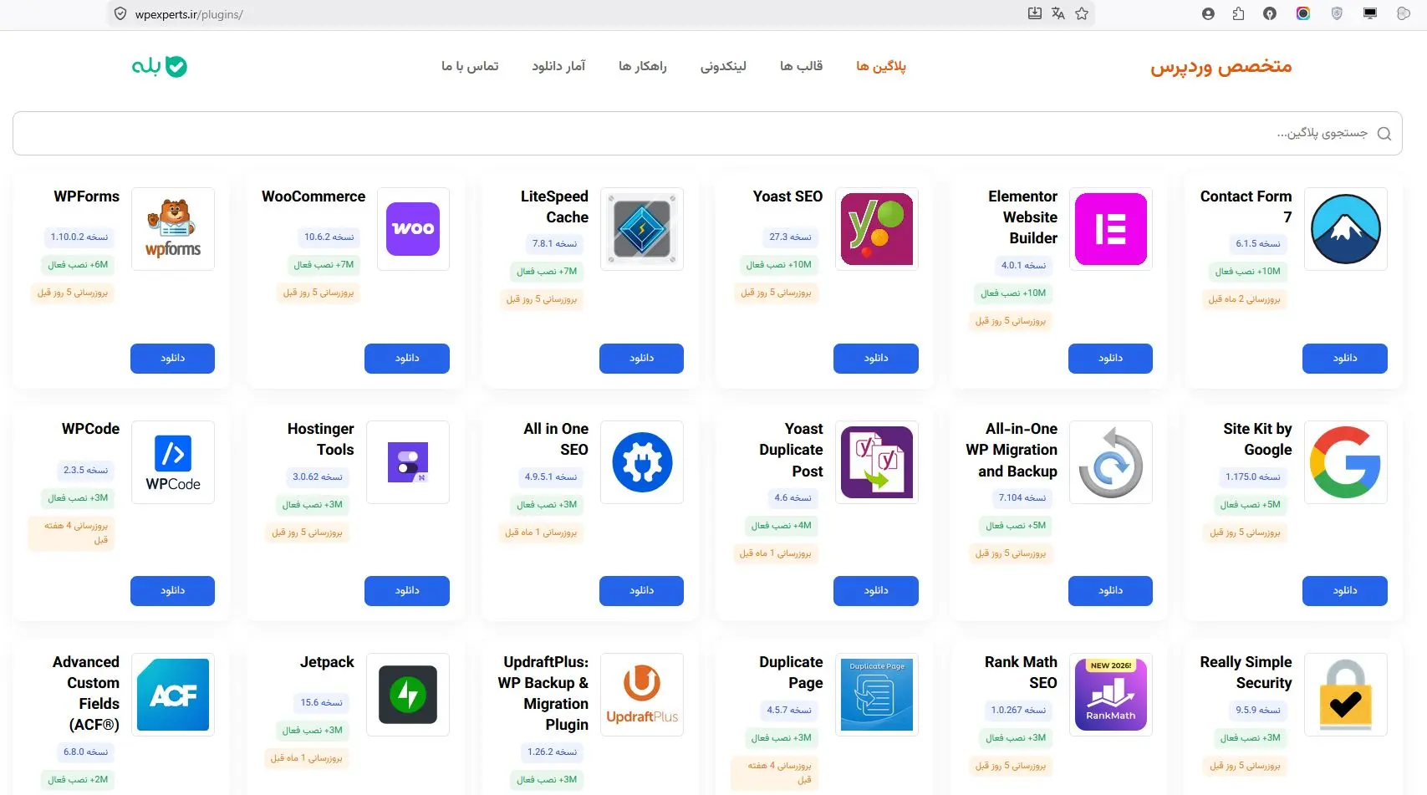Open the browser extensions puzzle icon
This screenshot has height=795, width=1427.
[x=1238, y=13]
